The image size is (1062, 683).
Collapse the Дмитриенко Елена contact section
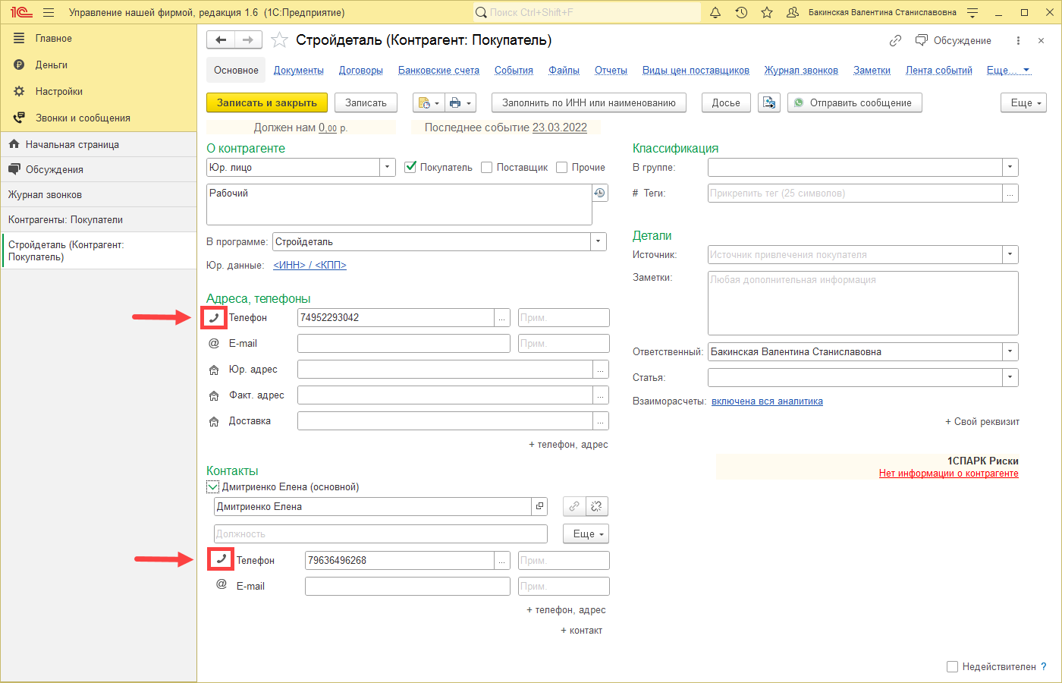[213, 487]
